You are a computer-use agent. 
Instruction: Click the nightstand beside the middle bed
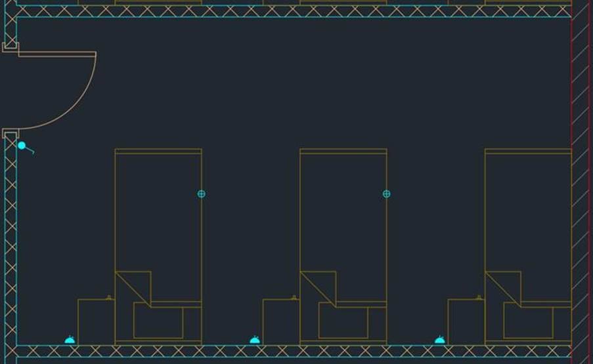pos(281,322)
